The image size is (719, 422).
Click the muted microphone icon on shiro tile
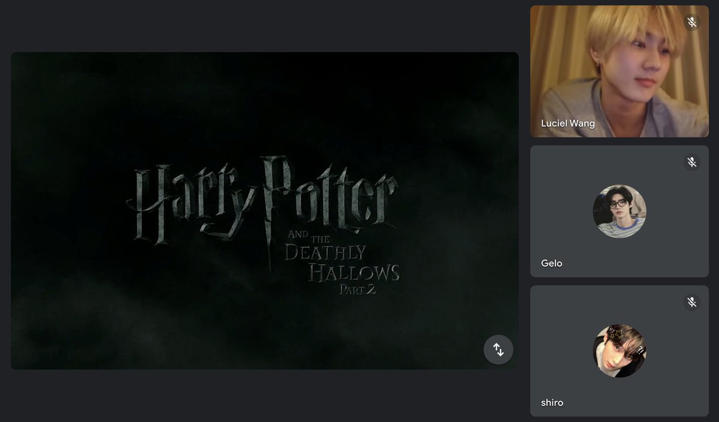692,302
